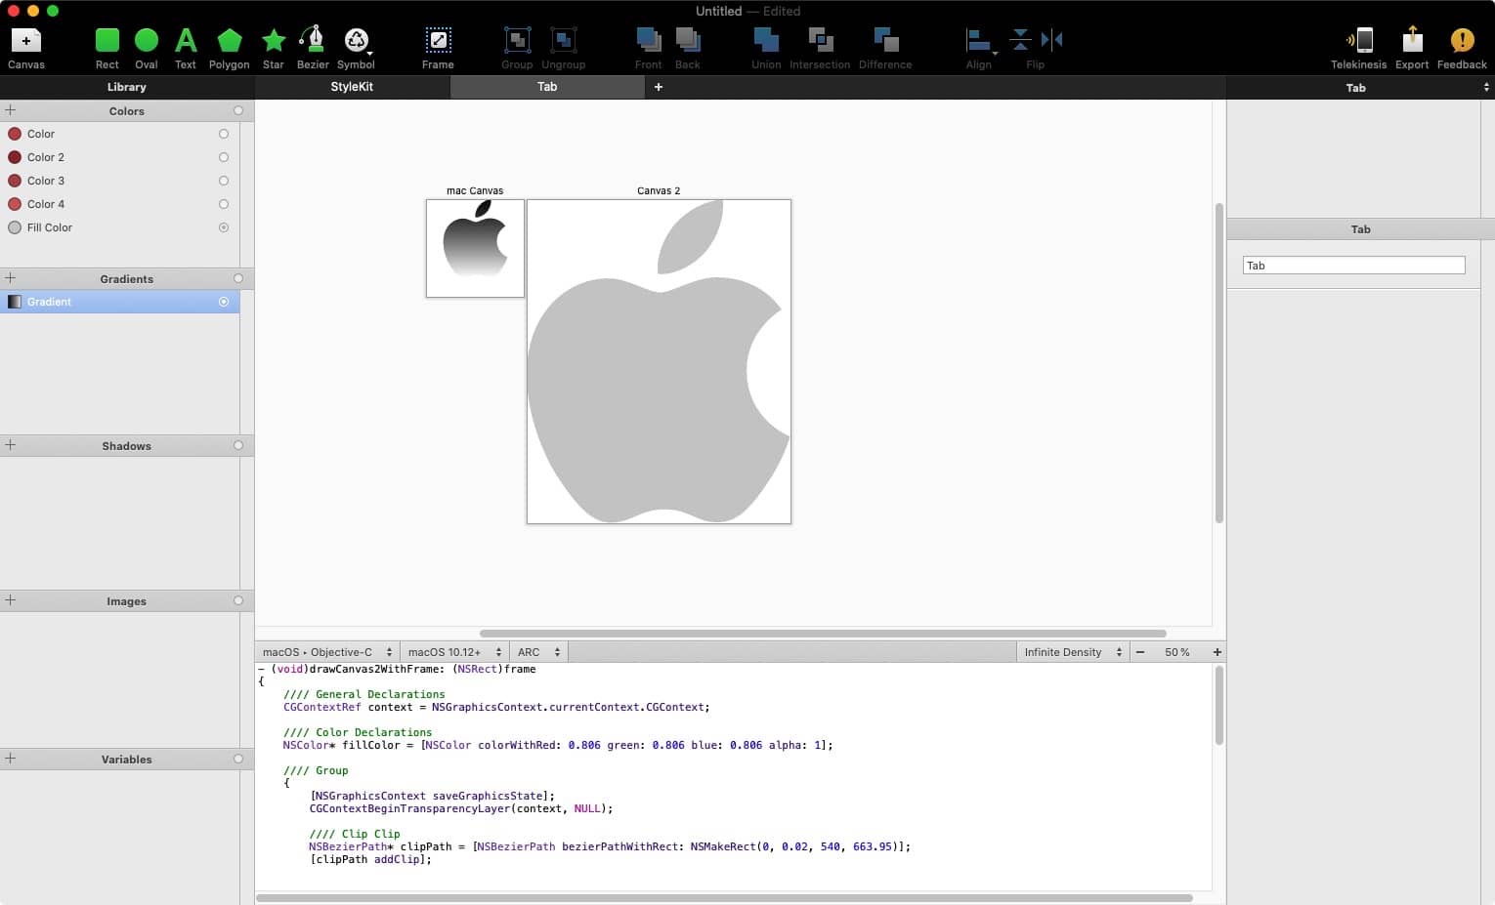Zoom out with the minus button
Screen dimensions: 1495x905
(1140, 652)
